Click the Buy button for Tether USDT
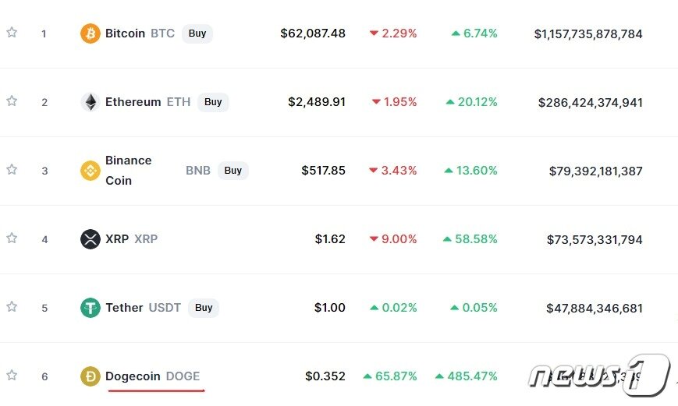Image resolution: width=678 pixels, height=406 pixels. click(x=204, y=308)
